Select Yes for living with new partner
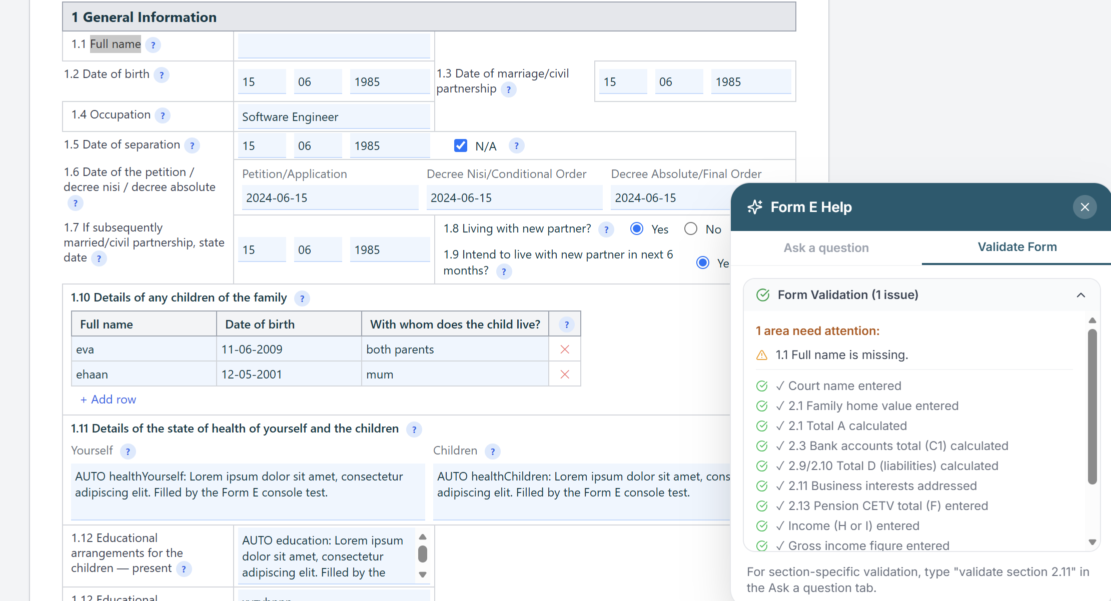The height and width of the screenshot is (601, 1111). click(637, 228)
